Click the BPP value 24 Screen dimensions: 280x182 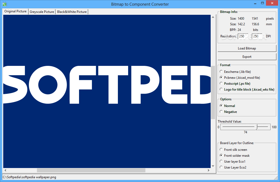[239, 30]
